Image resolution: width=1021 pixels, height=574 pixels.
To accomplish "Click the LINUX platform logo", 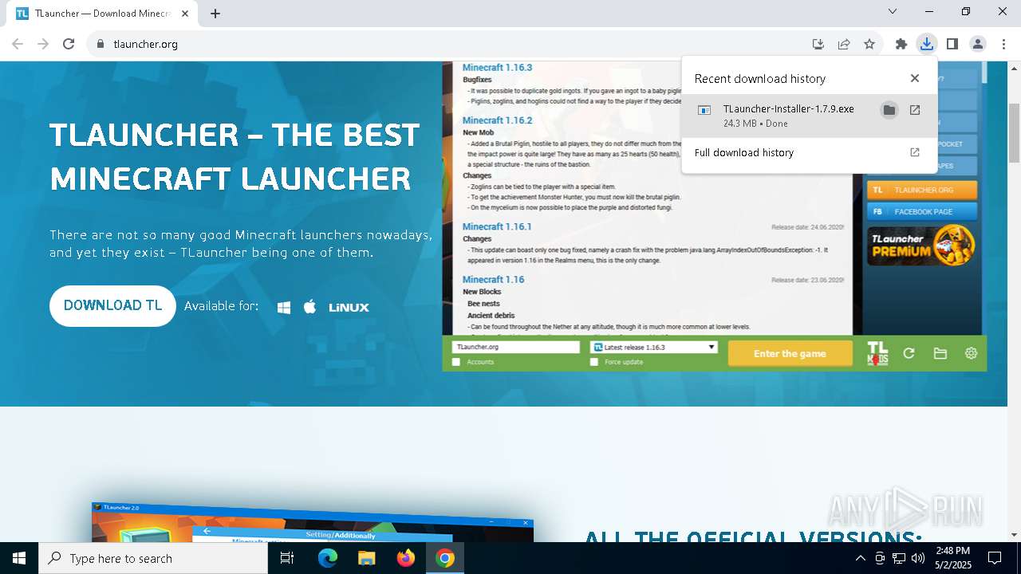I will coord(349,307).
